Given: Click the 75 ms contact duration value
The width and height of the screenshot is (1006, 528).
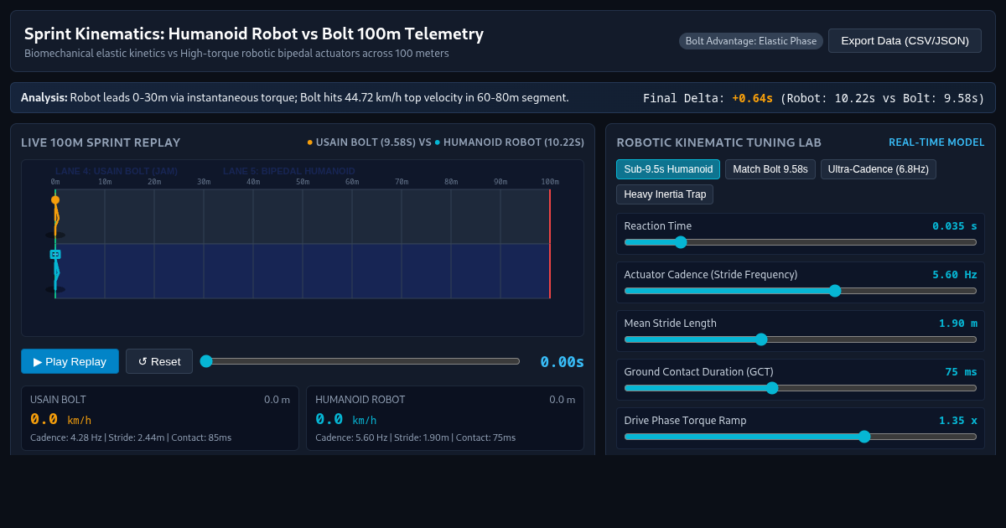Looking at the screenshot, I should pos(961,372).
